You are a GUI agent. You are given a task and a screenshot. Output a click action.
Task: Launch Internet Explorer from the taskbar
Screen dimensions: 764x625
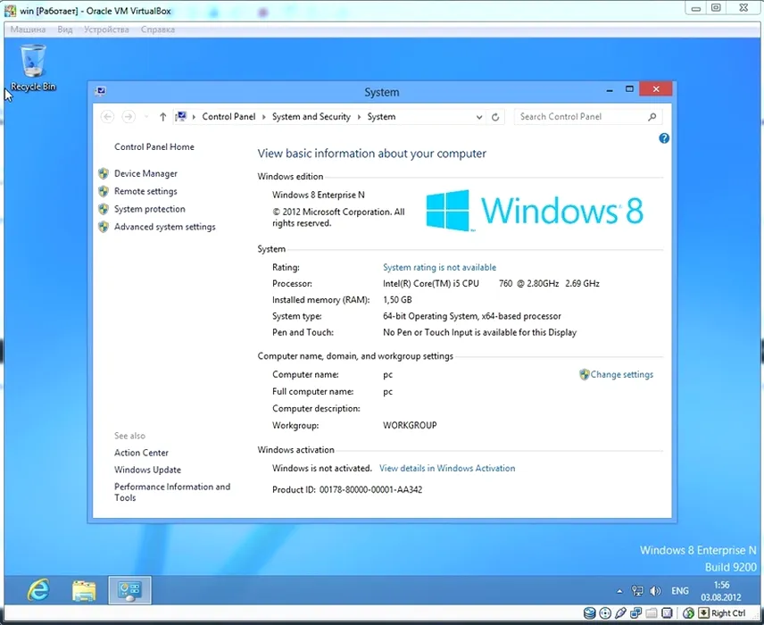[x=38, y=590]
